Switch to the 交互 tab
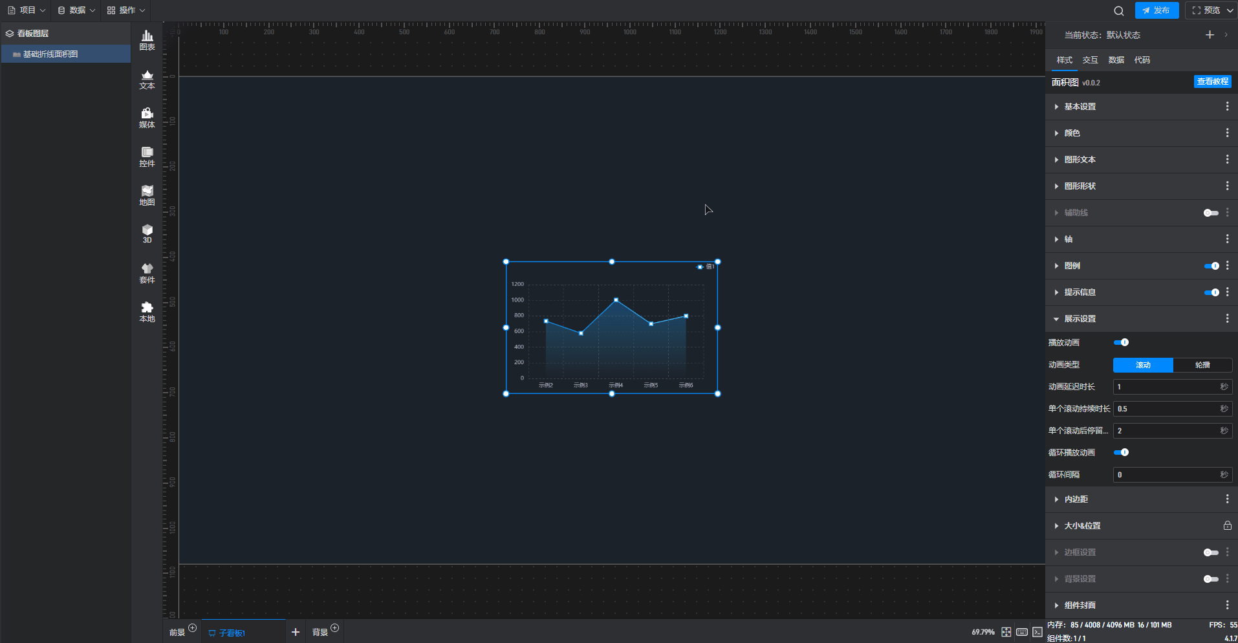The height and width of the screenshot is (643, 1238). click(x=1090, y=60)
